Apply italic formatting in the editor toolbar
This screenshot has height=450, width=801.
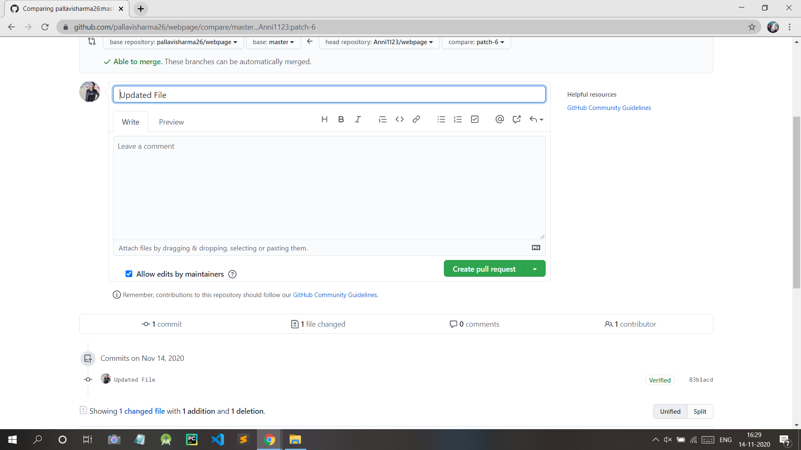(358, 120)
